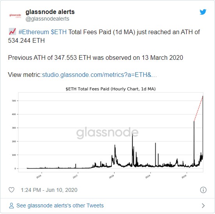Expand the chevron arrow for other Tweets
The image size is (215, 214).
point(203,205)
